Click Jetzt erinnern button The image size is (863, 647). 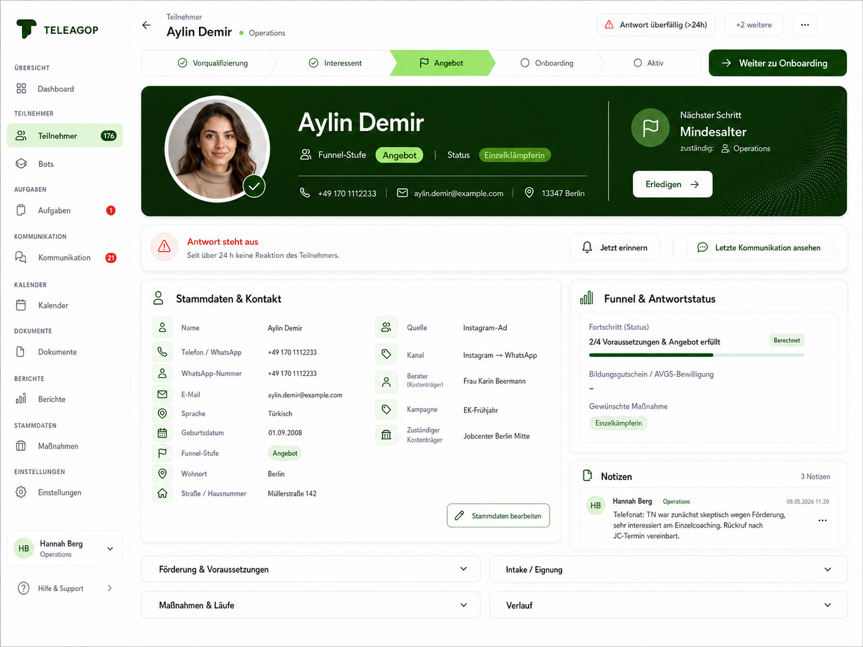click(615, 247)
